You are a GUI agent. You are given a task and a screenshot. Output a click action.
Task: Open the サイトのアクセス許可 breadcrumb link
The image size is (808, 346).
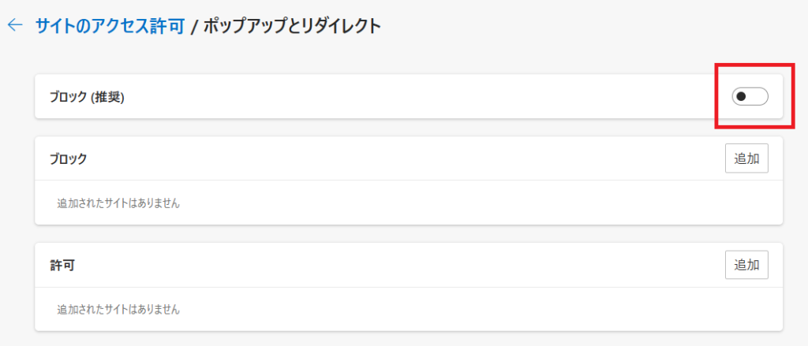pos(109,27)
